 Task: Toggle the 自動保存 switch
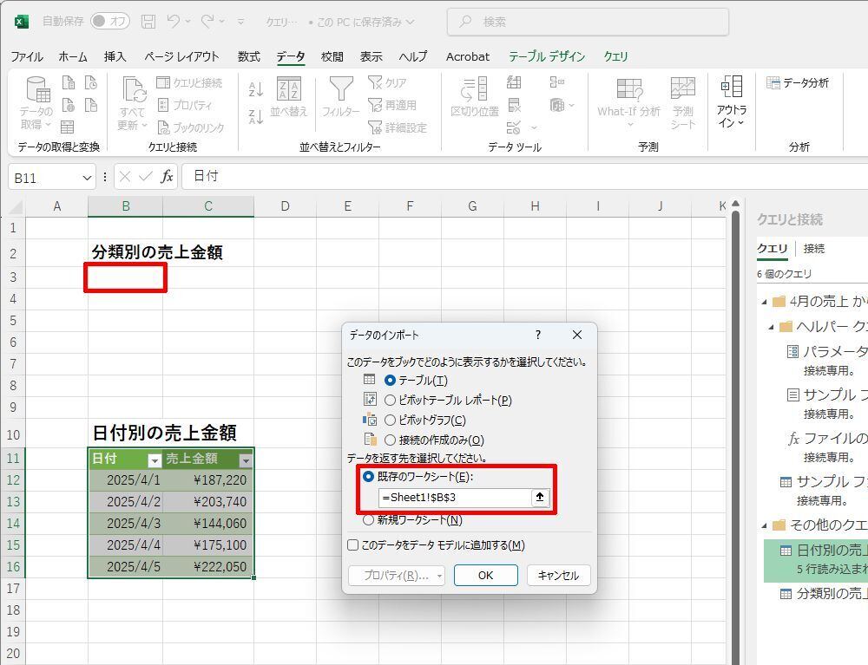point(110,21)
